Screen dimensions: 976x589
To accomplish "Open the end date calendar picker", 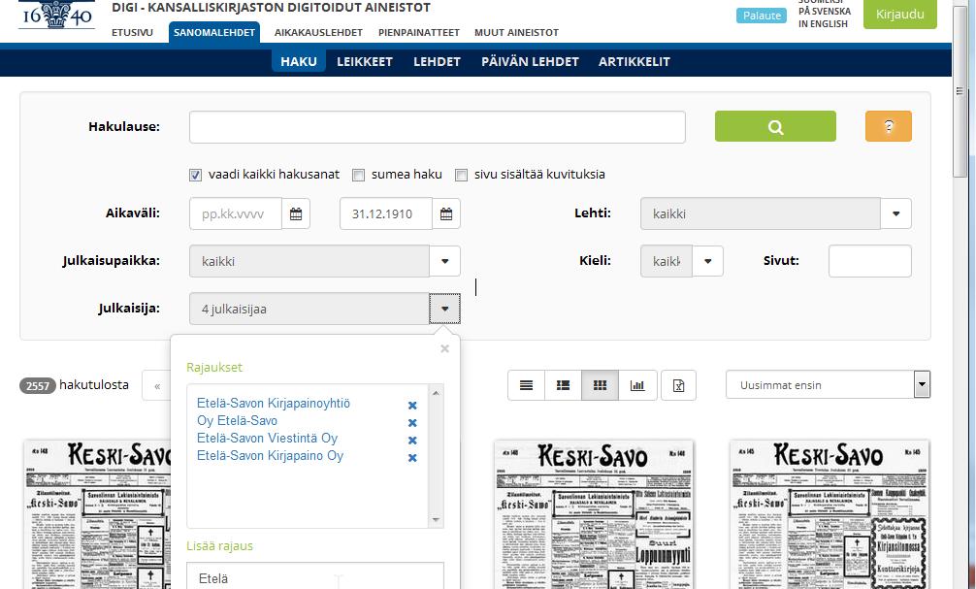I will [x=446, y=213].
